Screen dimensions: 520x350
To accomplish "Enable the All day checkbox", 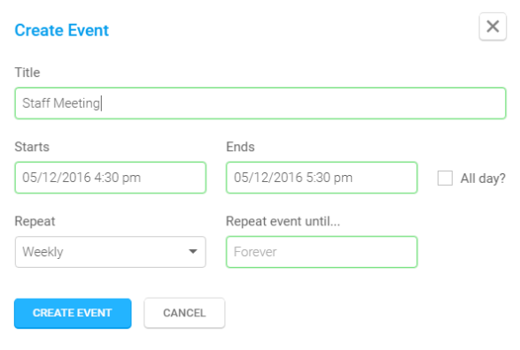I will tap(445, 178).
